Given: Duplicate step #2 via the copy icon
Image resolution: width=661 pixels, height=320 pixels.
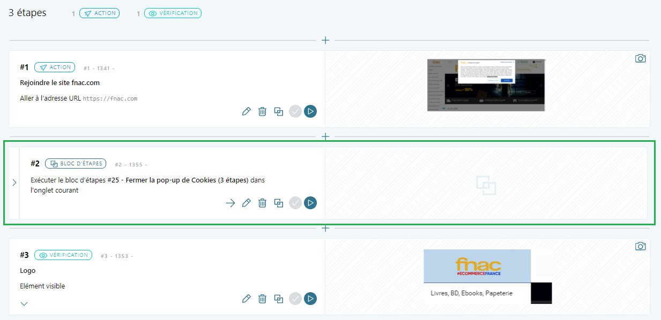Looking at the screenshot, I should [x=278, y=203].
